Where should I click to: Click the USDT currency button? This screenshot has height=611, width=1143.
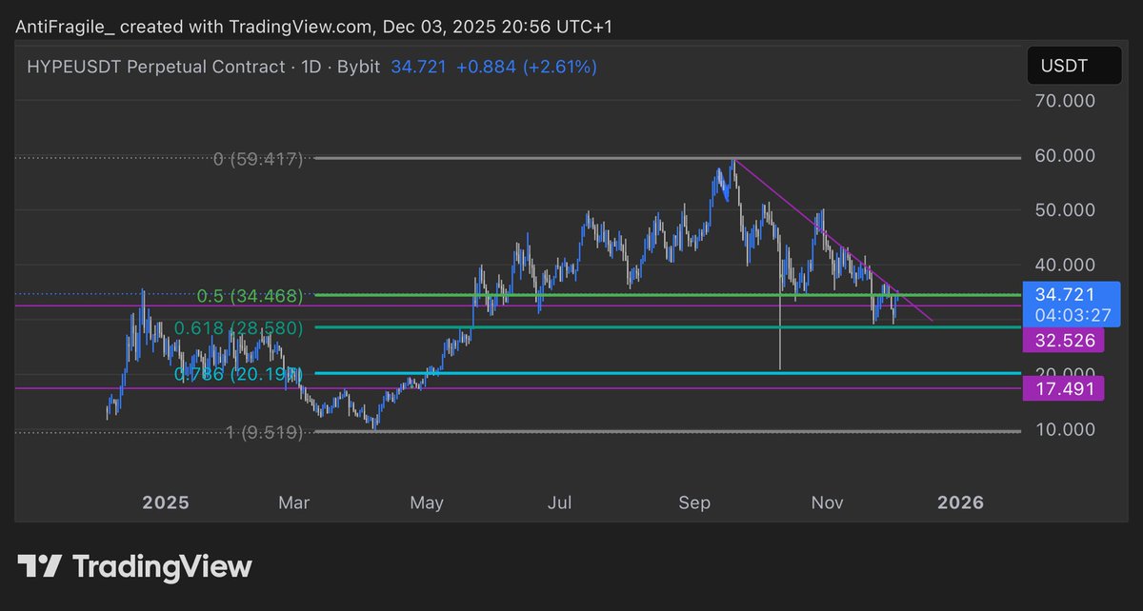[x=1073, y=67]
